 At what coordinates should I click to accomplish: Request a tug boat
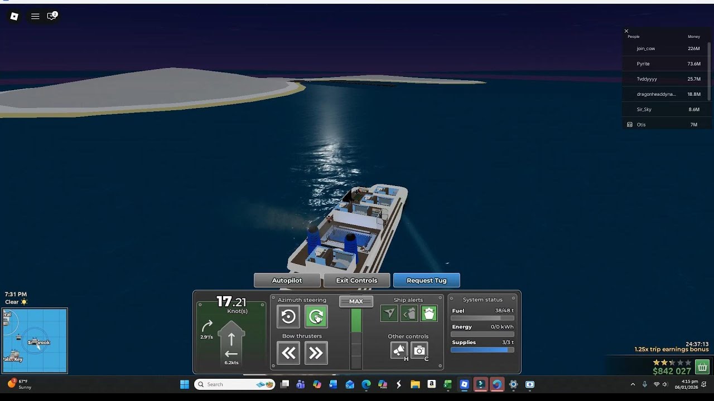(427, 281)
